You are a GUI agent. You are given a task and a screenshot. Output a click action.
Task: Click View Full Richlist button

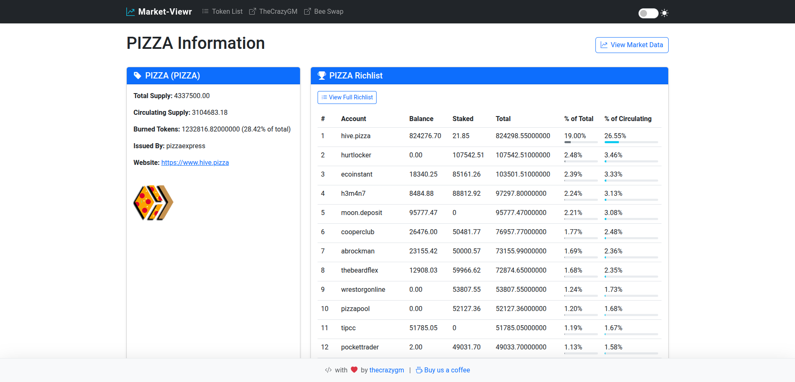[347, 97]
